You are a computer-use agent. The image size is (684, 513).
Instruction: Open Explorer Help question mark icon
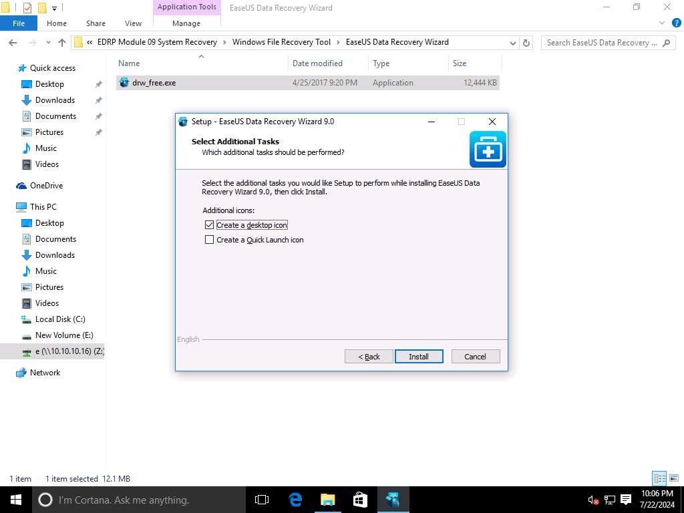point(677,23)
